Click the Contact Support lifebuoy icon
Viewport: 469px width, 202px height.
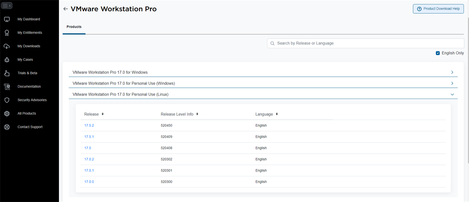pos(7,127)
